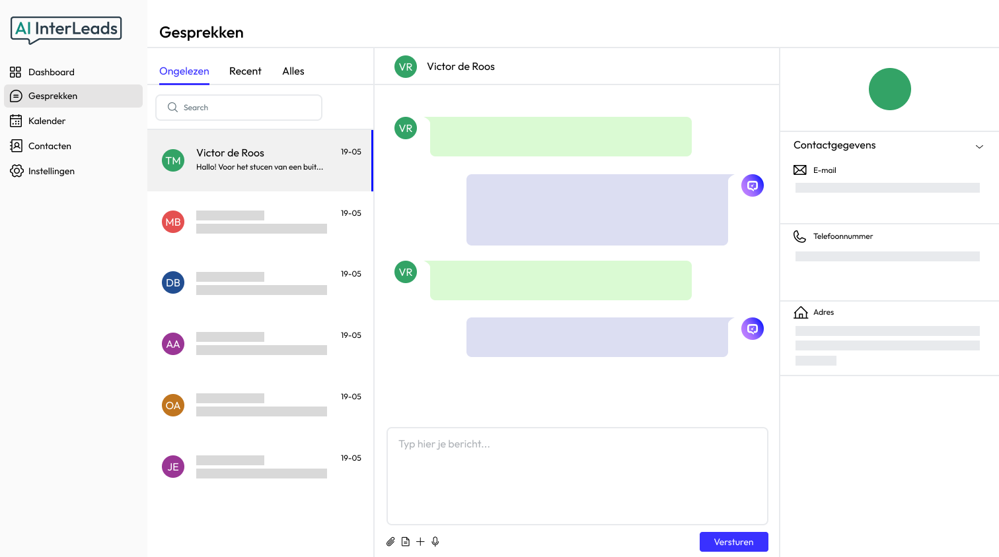Select the DB conversation avatar

pos(173,282)
